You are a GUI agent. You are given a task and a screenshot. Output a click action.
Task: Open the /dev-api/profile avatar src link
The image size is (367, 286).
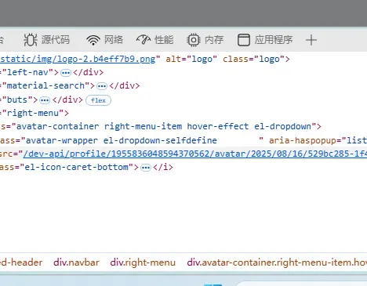click(x=195, y=154)
